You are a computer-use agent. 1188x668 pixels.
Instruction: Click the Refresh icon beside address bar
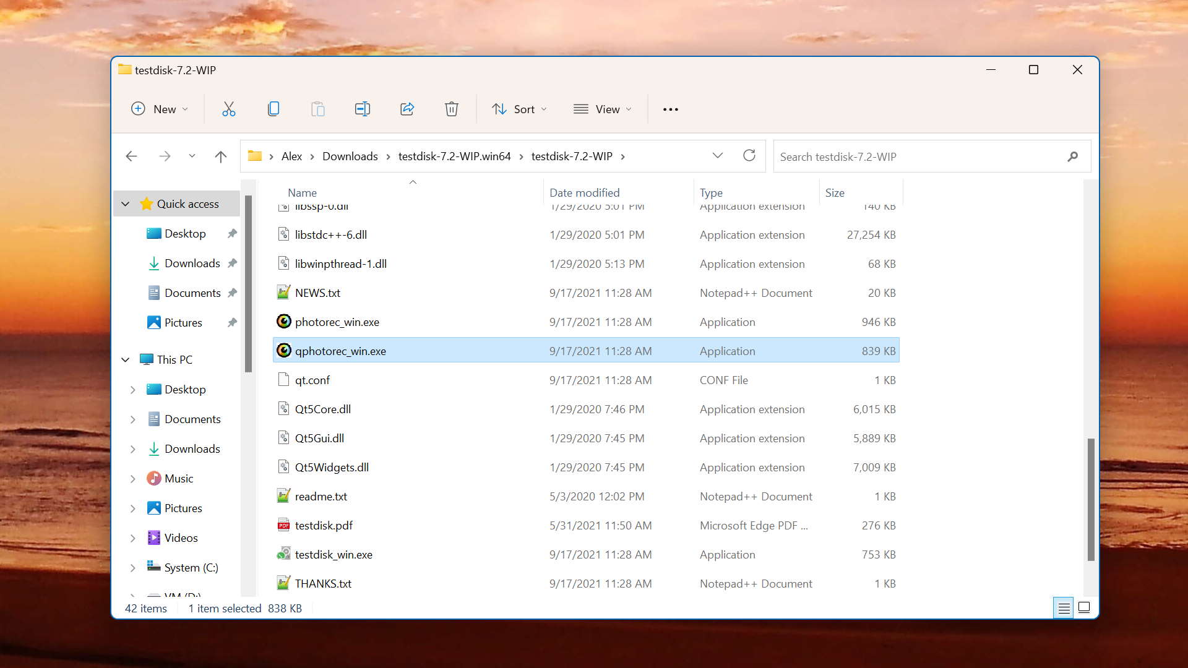749,156
